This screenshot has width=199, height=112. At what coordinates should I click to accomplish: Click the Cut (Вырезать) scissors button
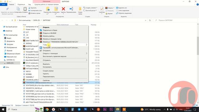(33, 8)
